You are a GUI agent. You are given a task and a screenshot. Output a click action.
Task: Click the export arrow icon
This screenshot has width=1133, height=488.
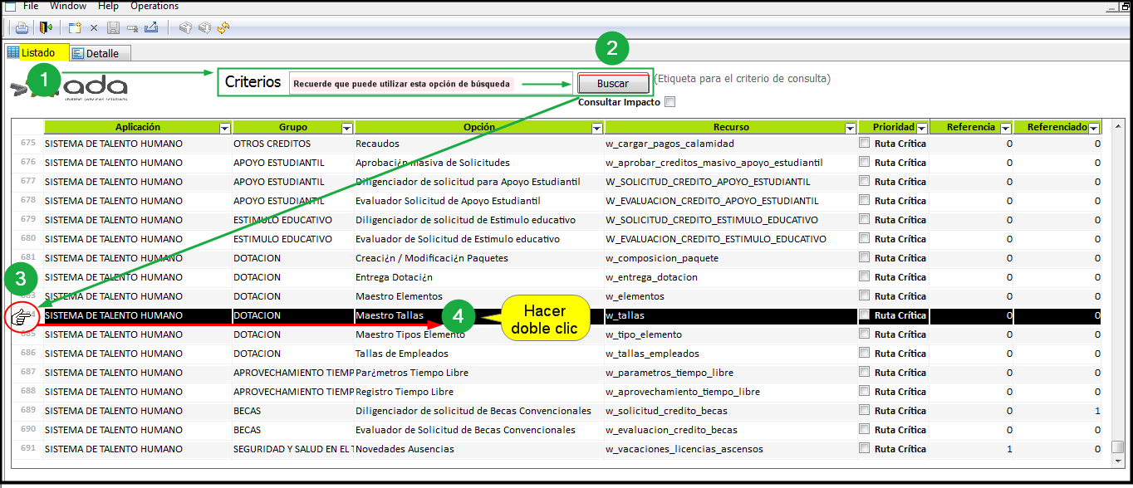(151, 27)
